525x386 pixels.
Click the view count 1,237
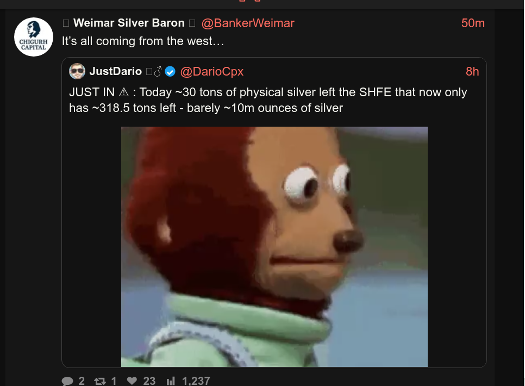196,381
